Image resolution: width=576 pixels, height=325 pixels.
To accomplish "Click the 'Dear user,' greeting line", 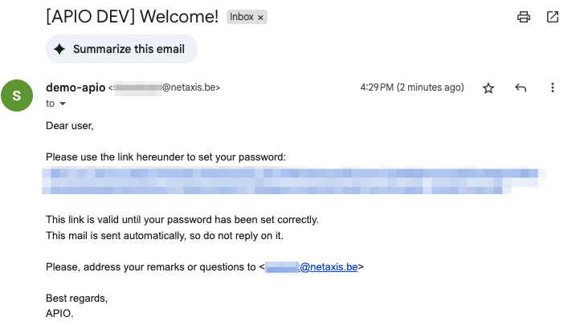I will pos(70,126).
